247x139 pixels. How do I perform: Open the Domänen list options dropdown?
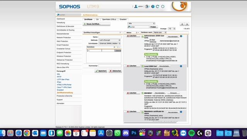point(118,47)
